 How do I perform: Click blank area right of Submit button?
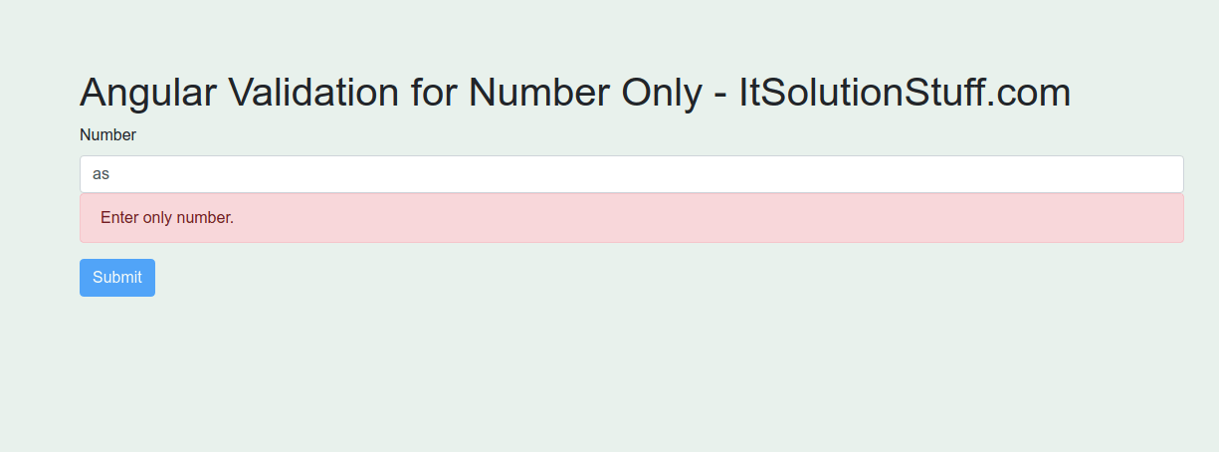click(597, 278)
